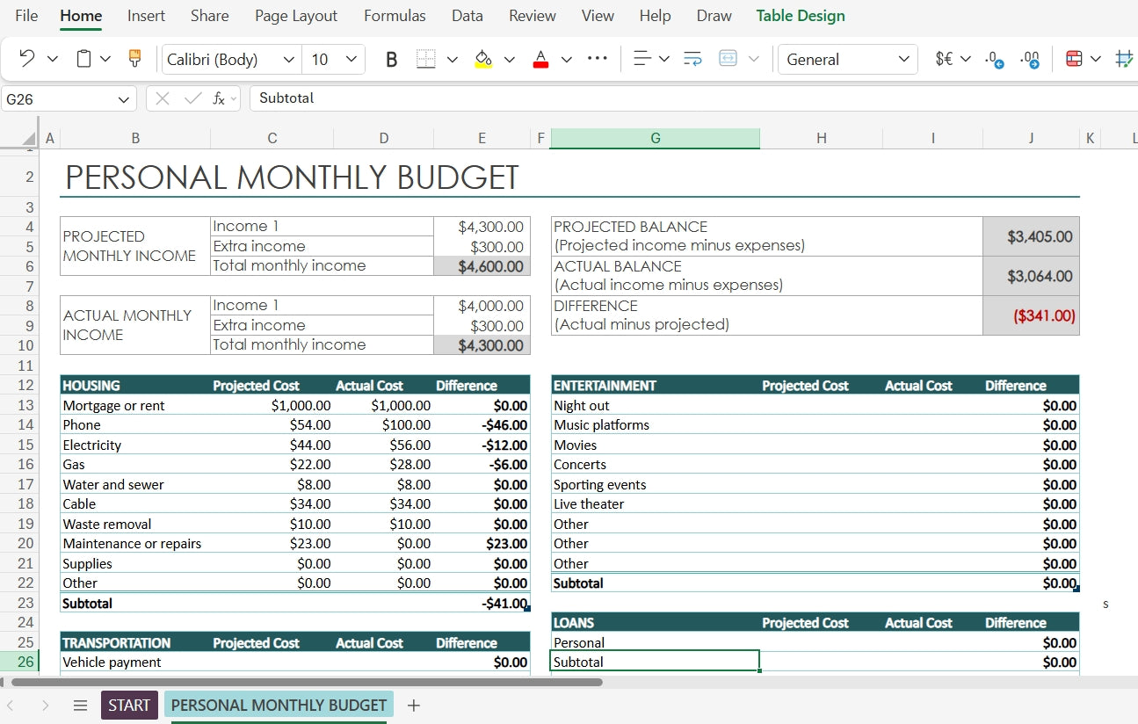Click the Accounting currency format icon
The width and height of the screenshot is (1138, 724).
click(x=944, y=59)
